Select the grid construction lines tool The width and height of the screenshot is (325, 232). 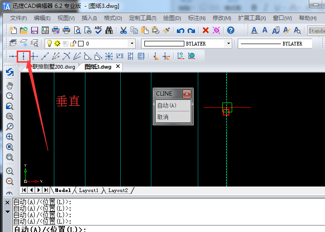[141, 56]
